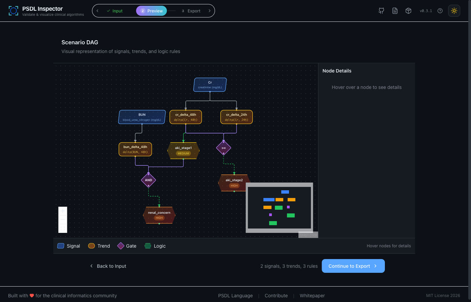Select the BUN signal node

point(142,117)
